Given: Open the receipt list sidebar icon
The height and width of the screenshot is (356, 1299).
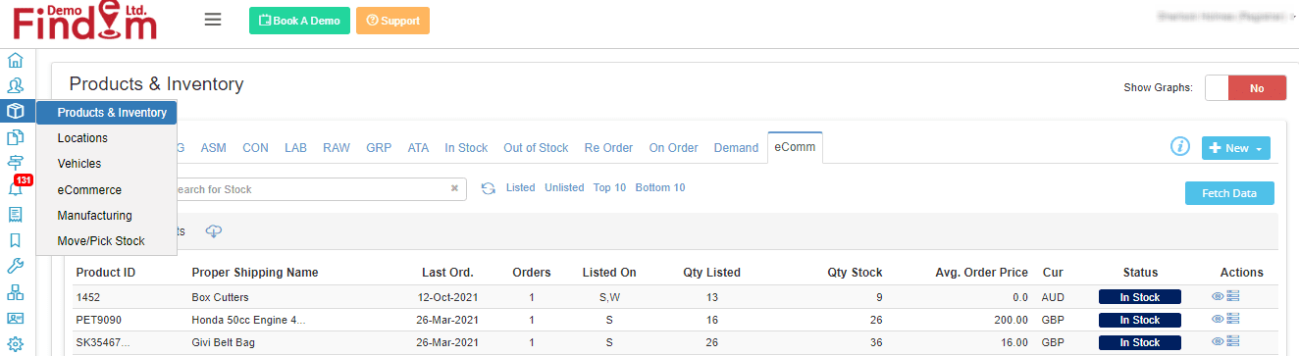Looking at the screenshot, I should 15,215.
